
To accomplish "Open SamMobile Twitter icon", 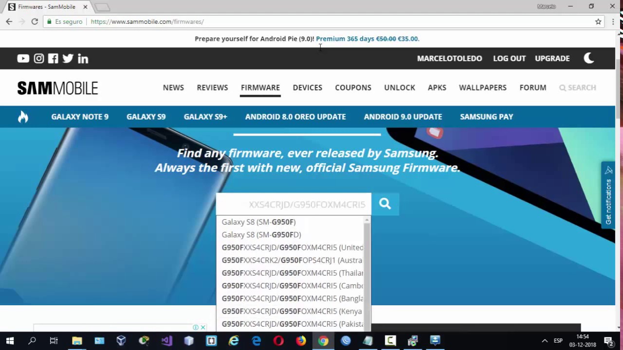I will click(x=68, y=58).
